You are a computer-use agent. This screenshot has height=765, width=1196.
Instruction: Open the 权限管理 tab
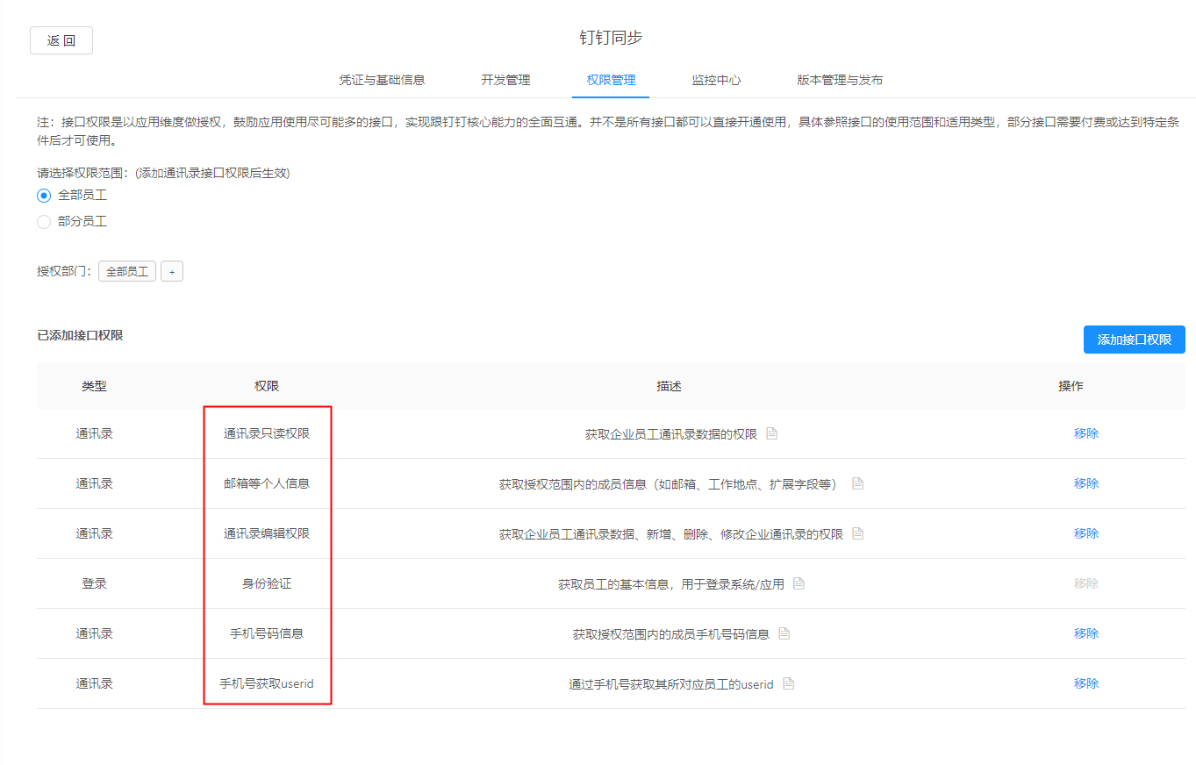click(611, 80)
